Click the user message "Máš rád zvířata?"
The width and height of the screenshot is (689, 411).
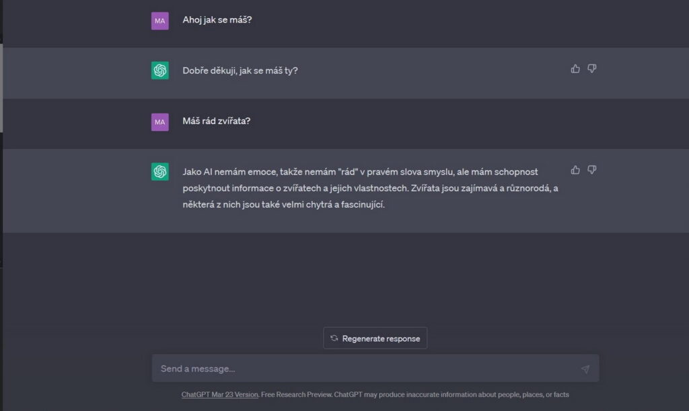(x=217, y=121)
